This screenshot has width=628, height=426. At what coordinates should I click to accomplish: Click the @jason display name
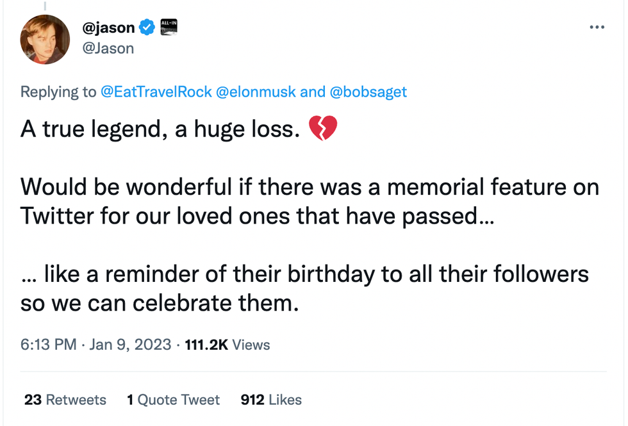pyautogui.click(x=108, y=27)
